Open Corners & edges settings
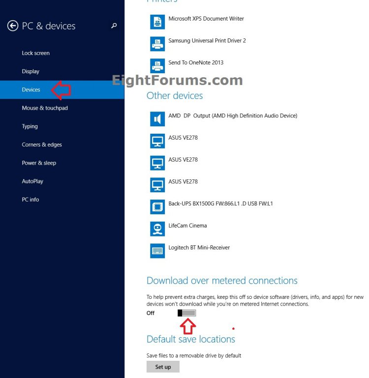The height and width of the screenshot is (378, 369). (x=42, y=145)
